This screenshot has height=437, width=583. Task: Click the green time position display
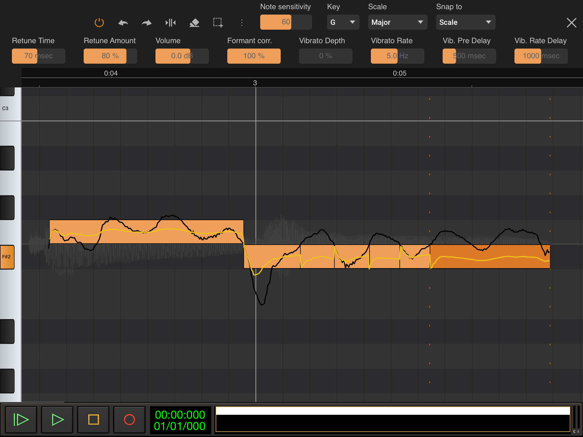tap(180, 420)
